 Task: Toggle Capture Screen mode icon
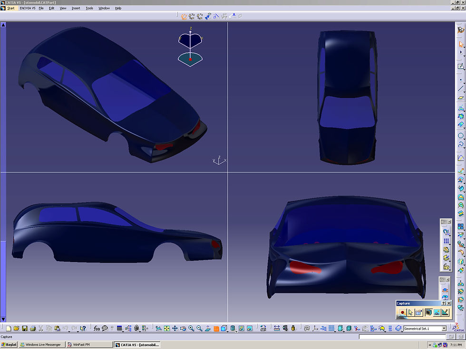point(428,312)
